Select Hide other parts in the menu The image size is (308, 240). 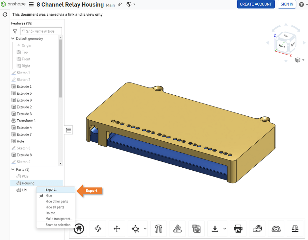pyautogui.click(x=57, y=201)
